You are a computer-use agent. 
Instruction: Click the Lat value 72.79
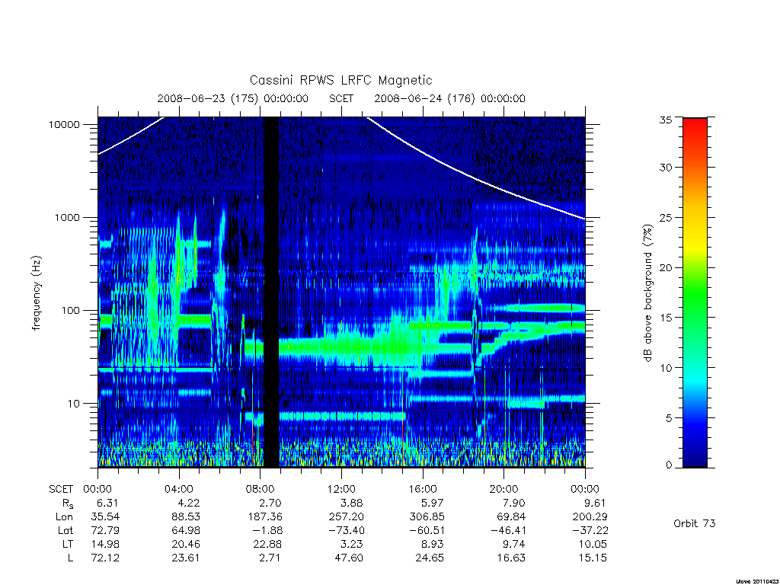click(x=104, y=530)
